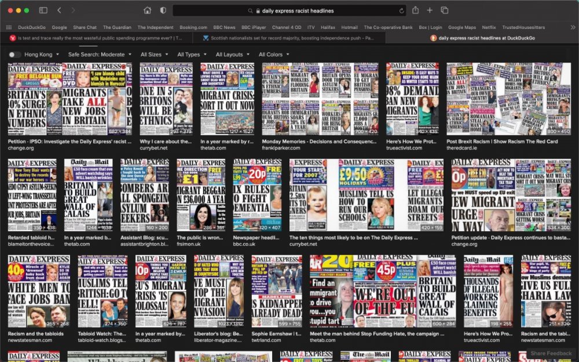This screenshot has width=579, height=362.
Task: Open the privacy shield report icon
Action: [163, 10]
